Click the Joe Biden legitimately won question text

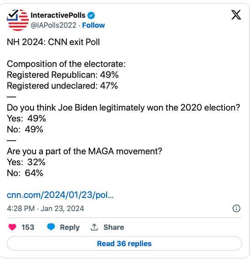coord(123,108)
